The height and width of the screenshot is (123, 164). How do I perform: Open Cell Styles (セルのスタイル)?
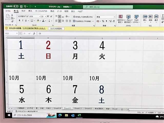click(136, 19)
